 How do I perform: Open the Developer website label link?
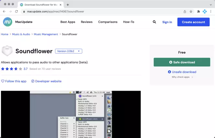coord(48,81)
